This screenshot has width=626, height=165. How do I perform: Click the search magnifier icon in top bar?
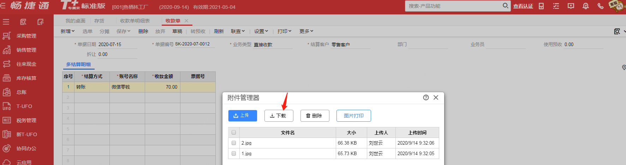pos(505,6)
